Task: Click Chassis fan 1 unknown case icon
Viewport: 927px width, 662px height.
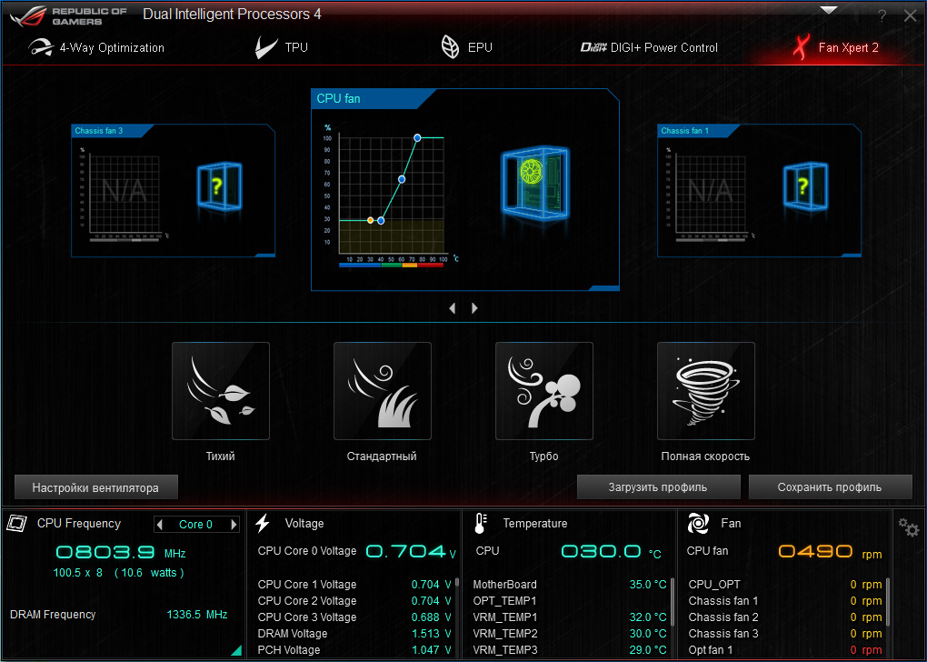Action: pyautogui.click(x=805, y=186)
